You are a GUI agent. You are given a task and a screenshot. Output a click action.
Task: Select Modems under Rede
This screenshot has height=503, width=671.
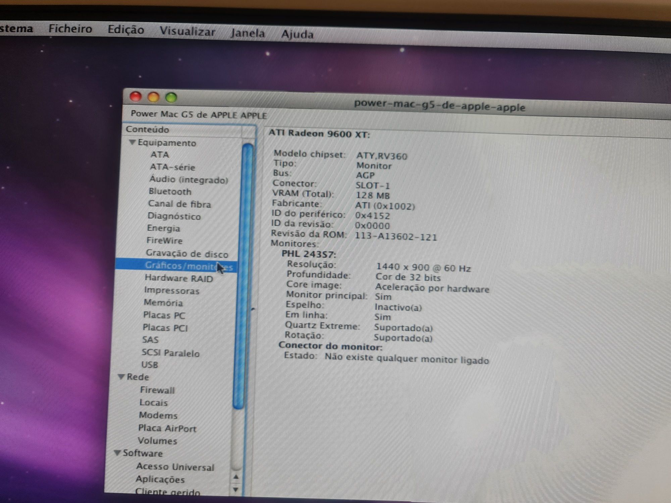click(158, 415)
